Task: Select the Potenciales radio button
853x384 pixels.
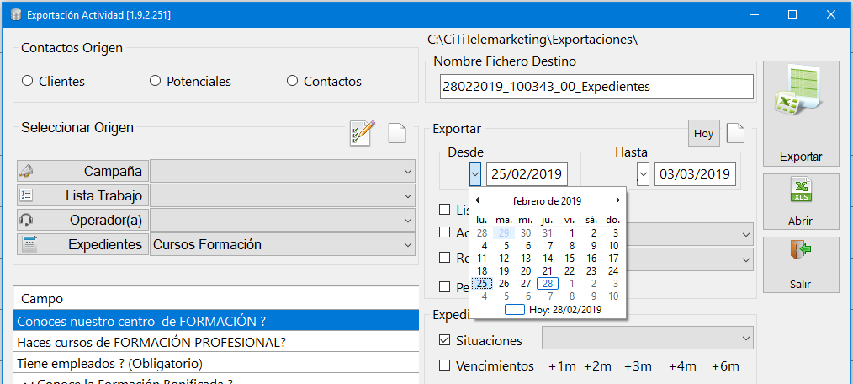Action: 155,81
